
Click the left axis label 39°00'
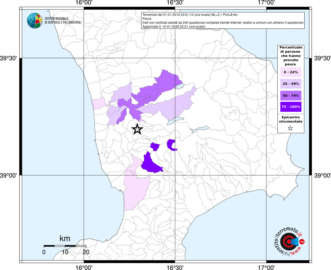pos(8,175)
